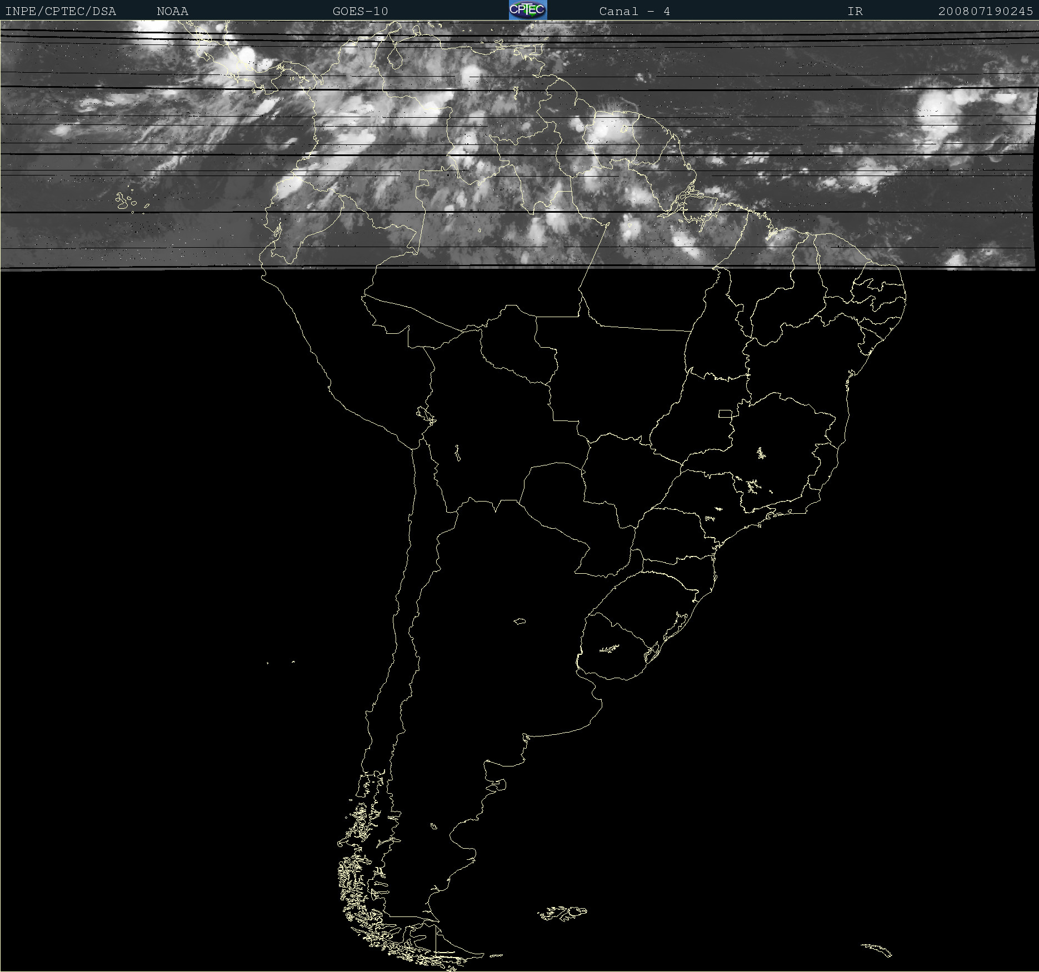Click the INPE/CPTEC/DSA header label
Screen dimensions: 1039x972
tap(61, 11)
